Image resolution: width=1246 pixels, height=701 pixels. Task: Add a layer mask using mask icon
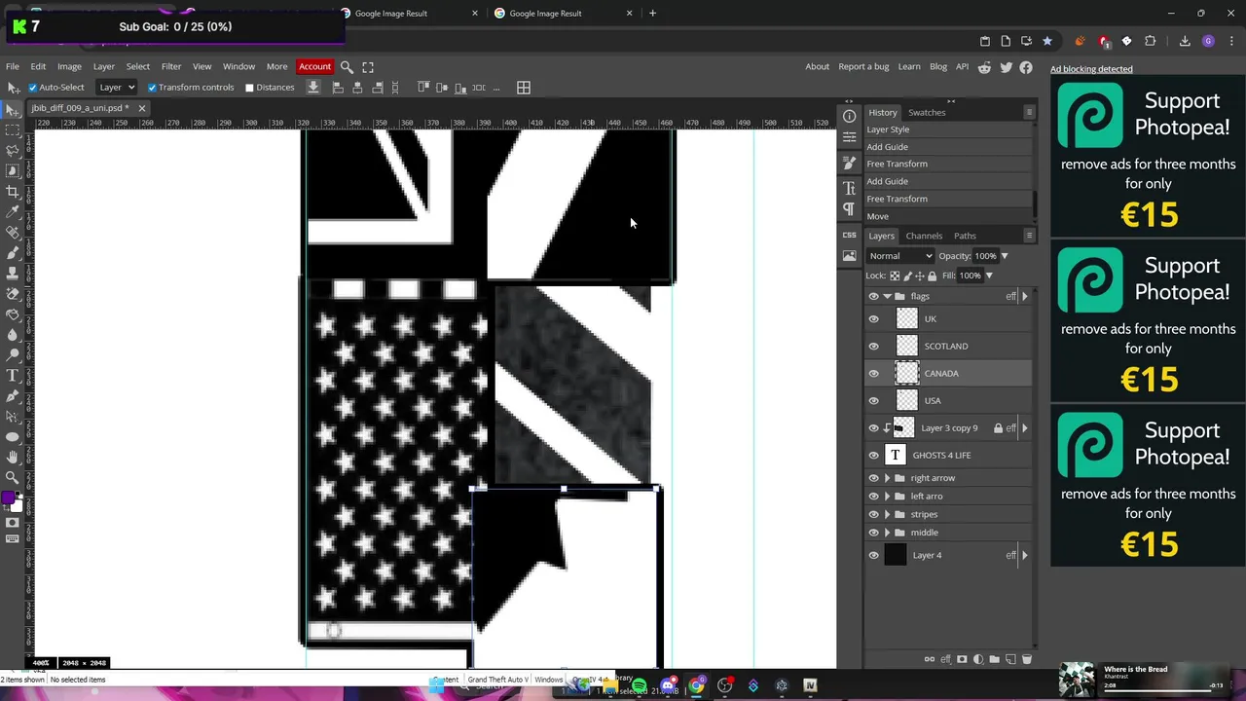(x=962, y=659)
